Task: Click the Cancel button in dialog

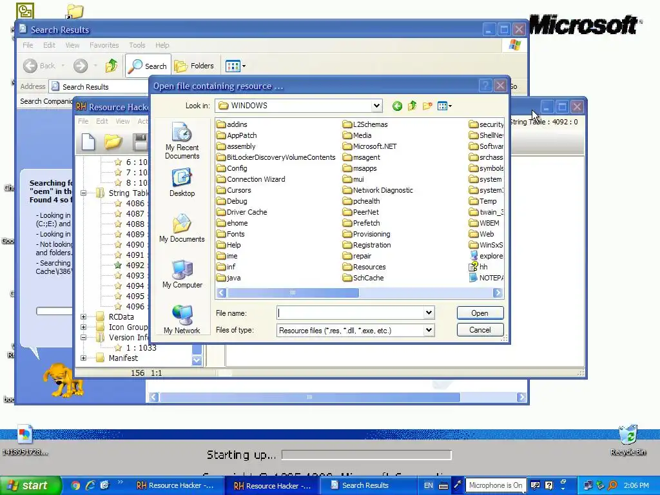Action: pos(480,330)
